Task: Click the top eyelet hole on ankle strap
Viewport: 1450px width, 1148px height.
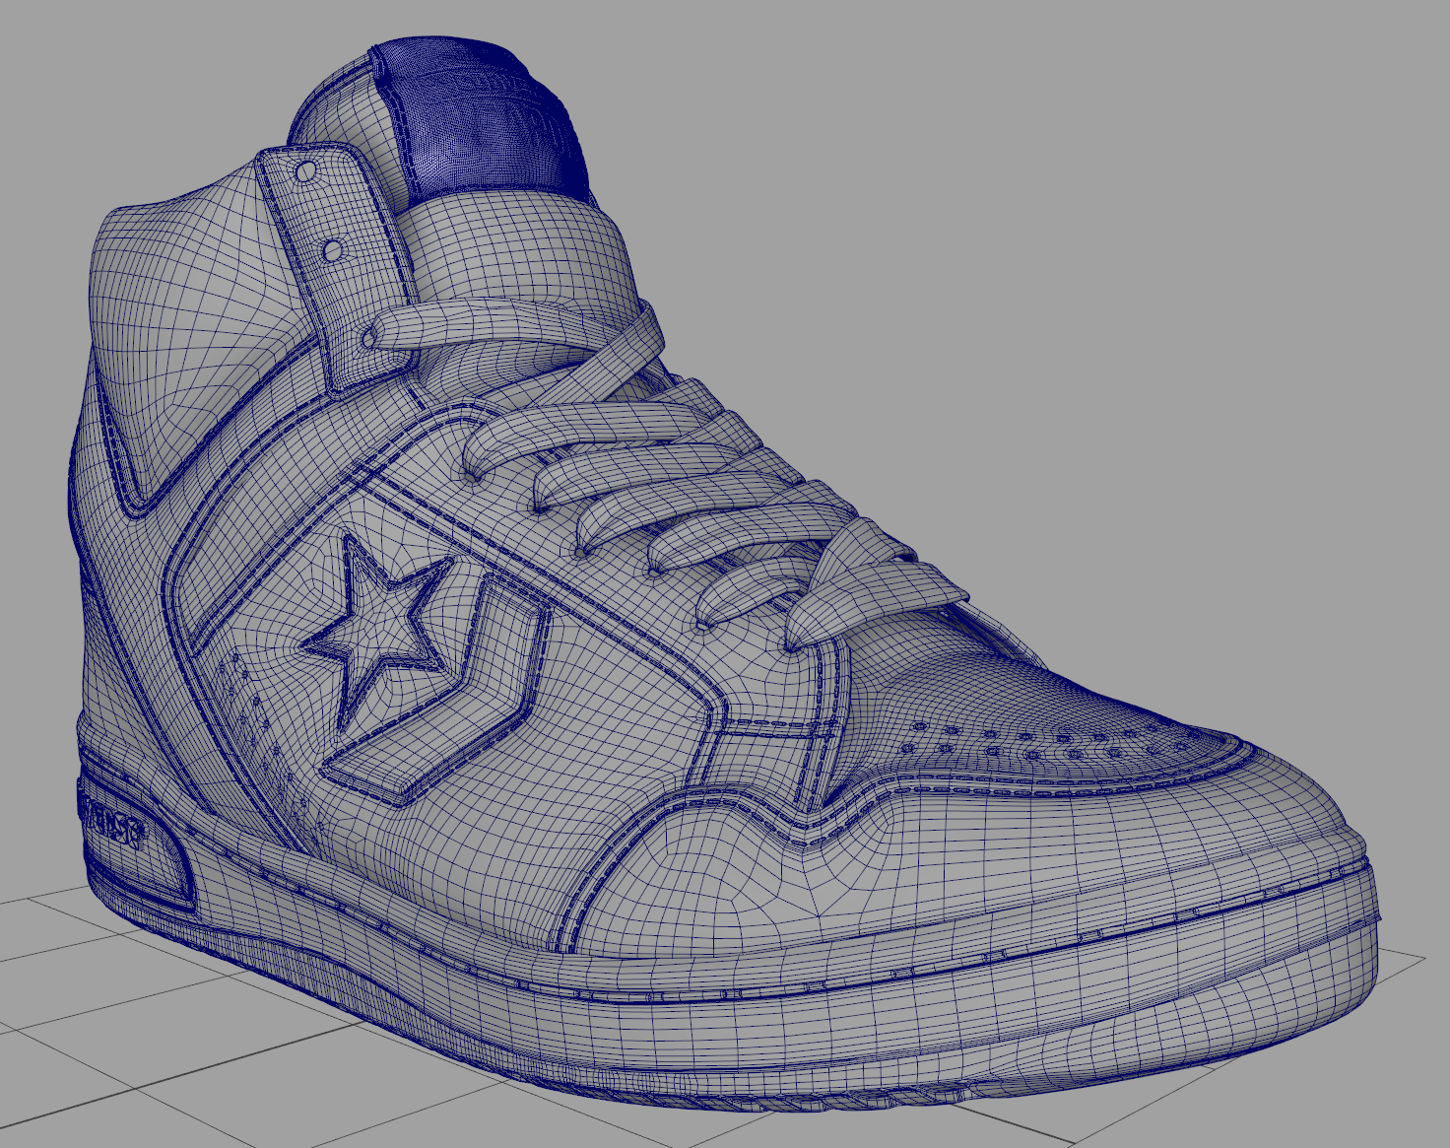Action: coord(307,171)
